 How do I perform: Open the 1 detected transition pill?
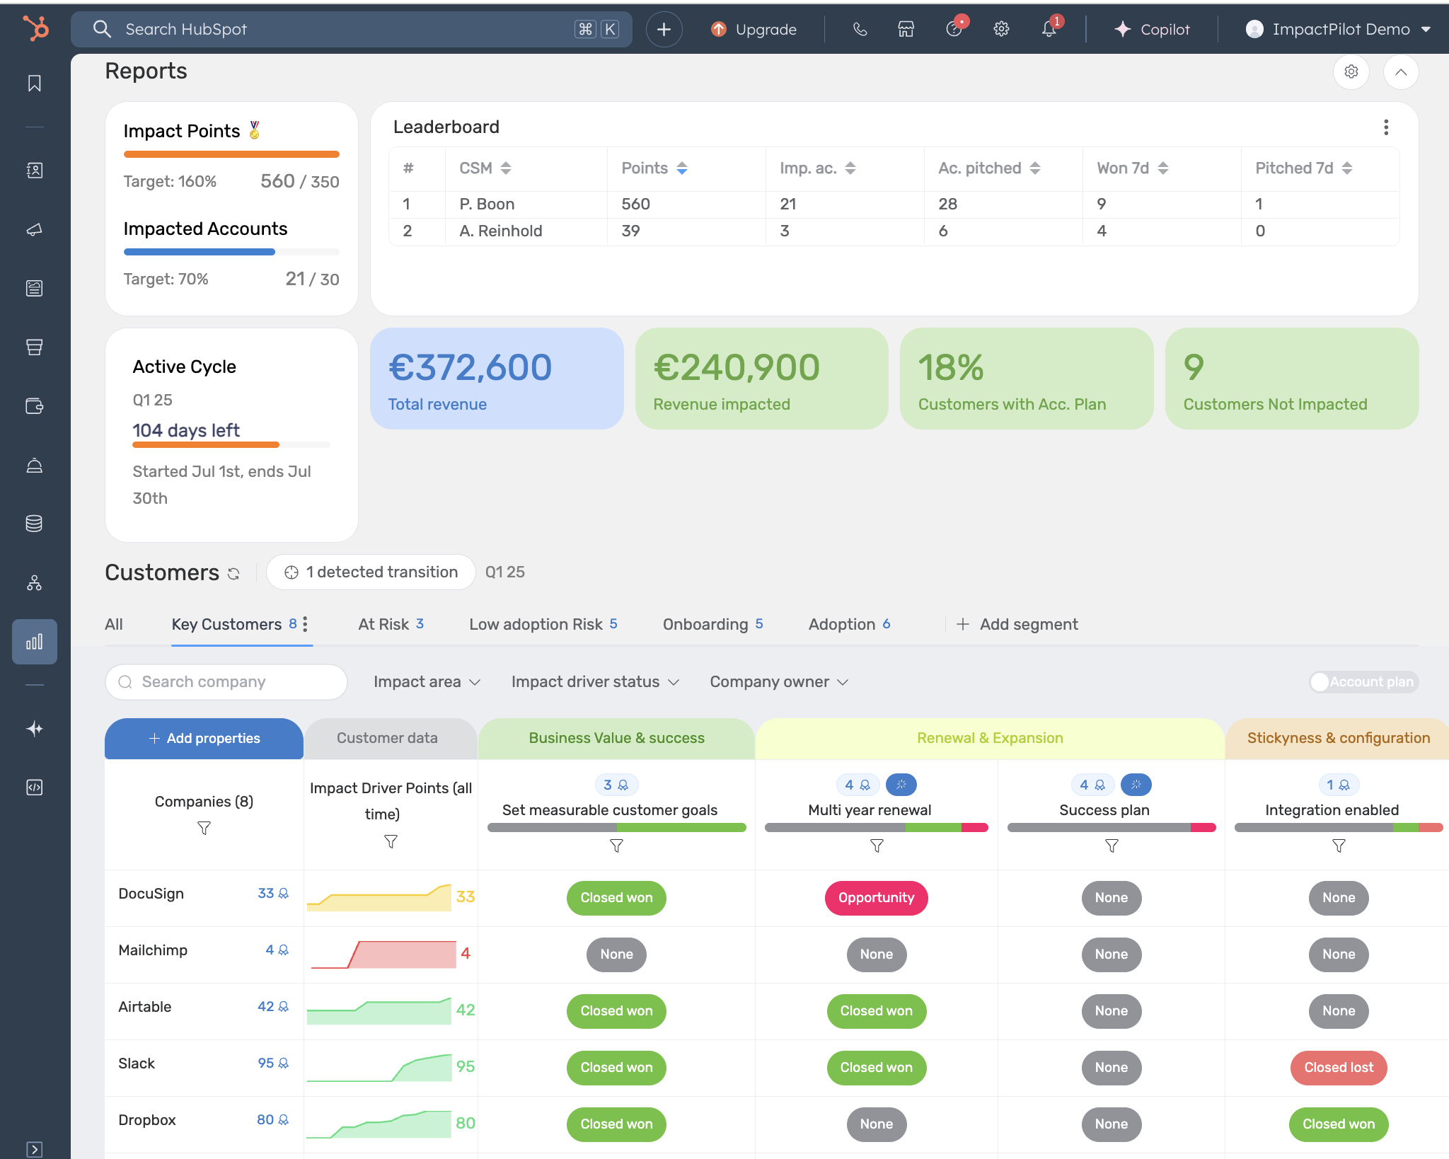(x=371, y=572)
